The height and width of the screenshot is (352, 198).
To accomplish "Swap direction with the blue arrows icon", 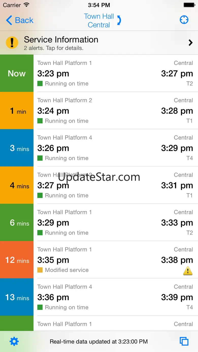I will (x=119, y=20).
